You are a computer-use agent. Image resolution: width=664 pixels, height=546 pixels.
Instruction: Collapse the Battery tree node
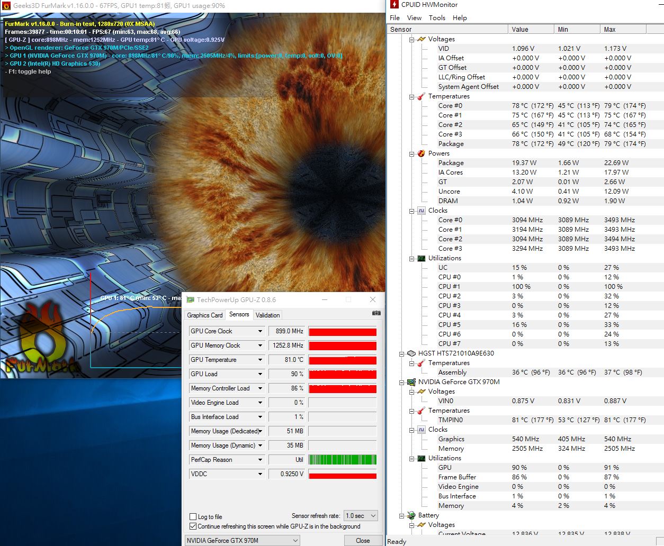402,515
